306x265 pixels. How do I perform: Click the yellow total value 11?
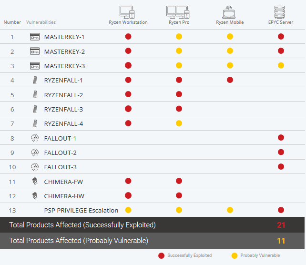pyautogui.click(x=281, y=241)
